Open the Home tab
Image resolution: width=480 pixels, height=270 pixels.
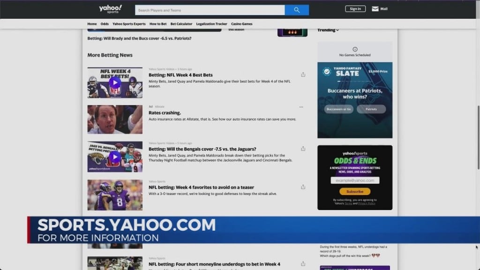92,24
